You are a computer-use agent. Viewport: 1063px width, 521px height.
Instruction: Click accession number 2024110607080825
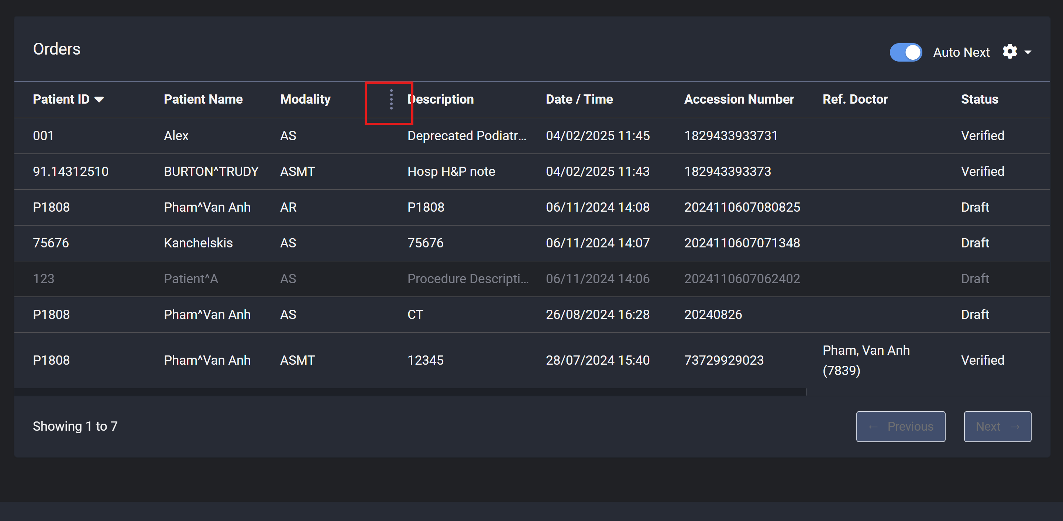(742, 207)
